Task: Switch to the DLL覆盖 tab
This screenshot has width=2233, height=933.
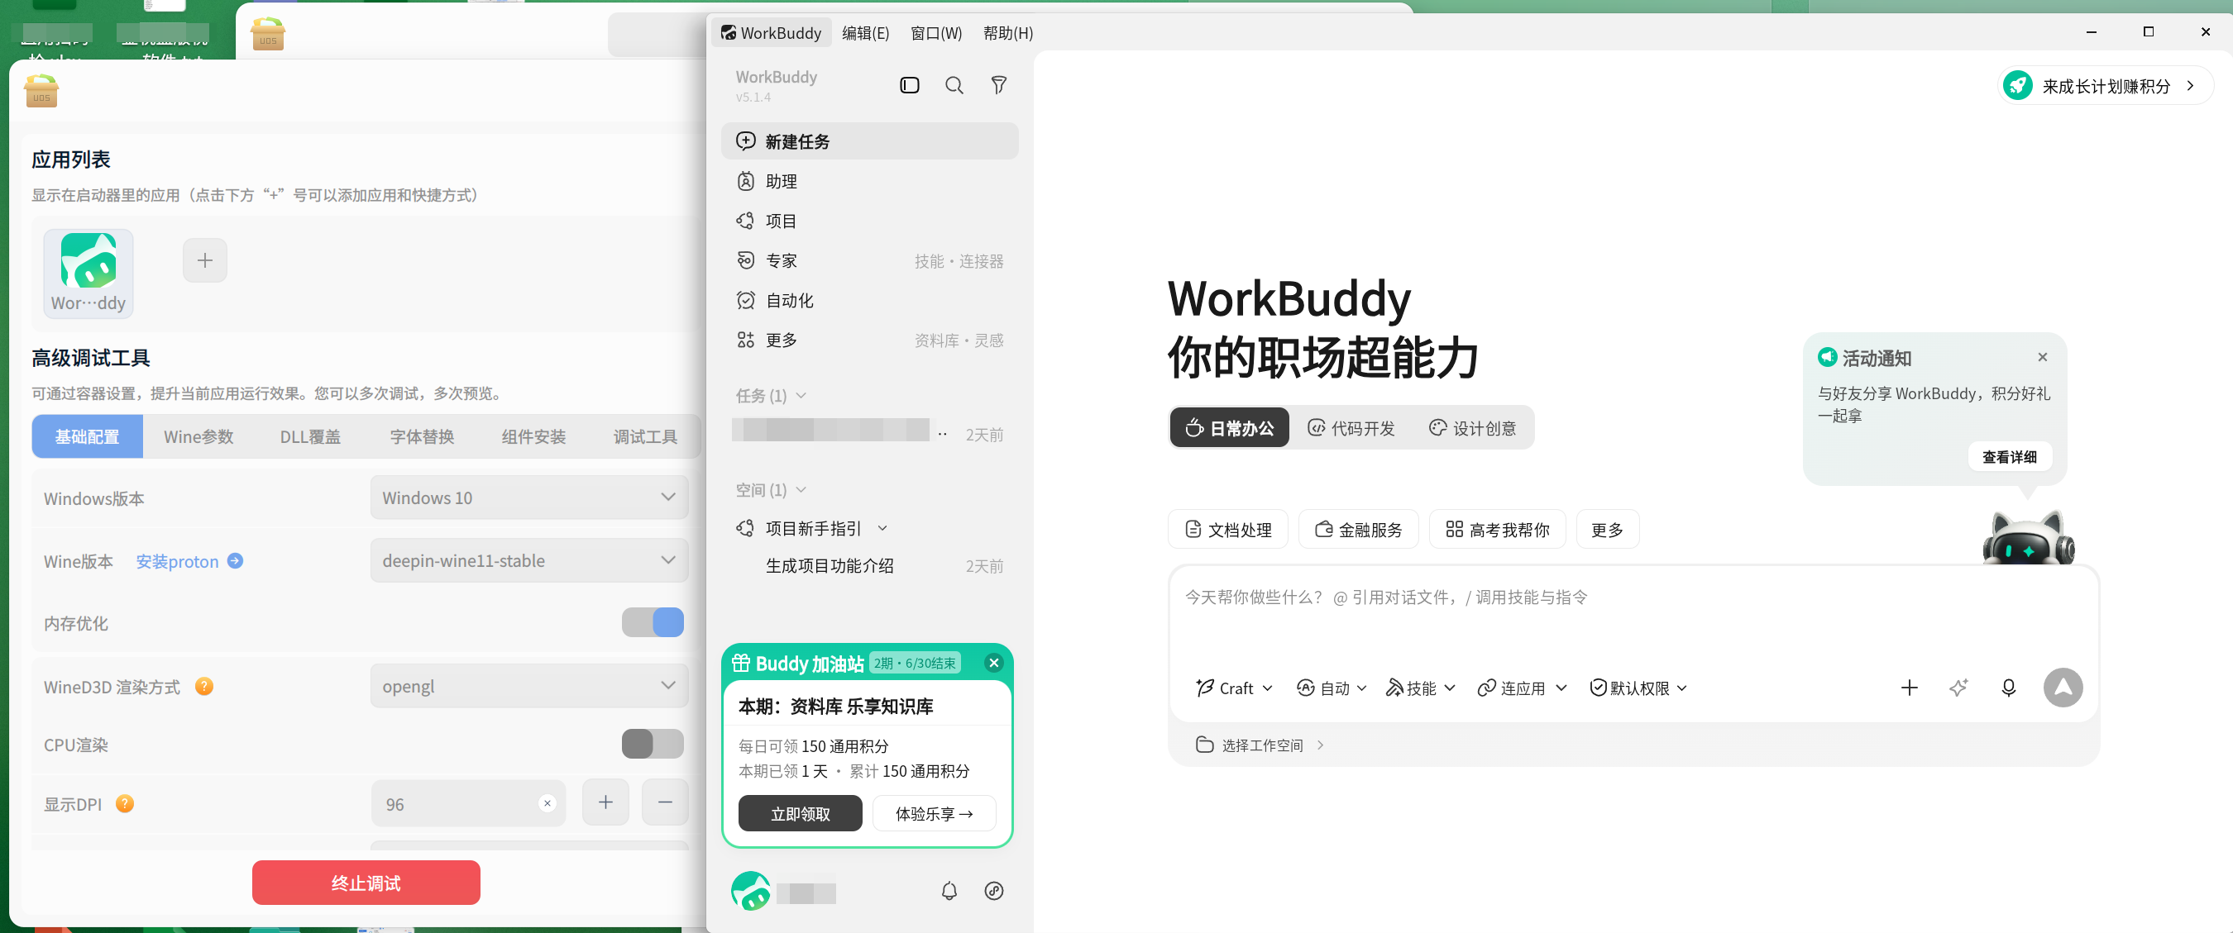Action: (x=310, y=436)
